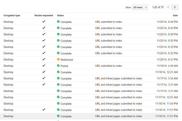
Task: Click green Complete icon for 12:21 AM row
Action: click(58, 72)
